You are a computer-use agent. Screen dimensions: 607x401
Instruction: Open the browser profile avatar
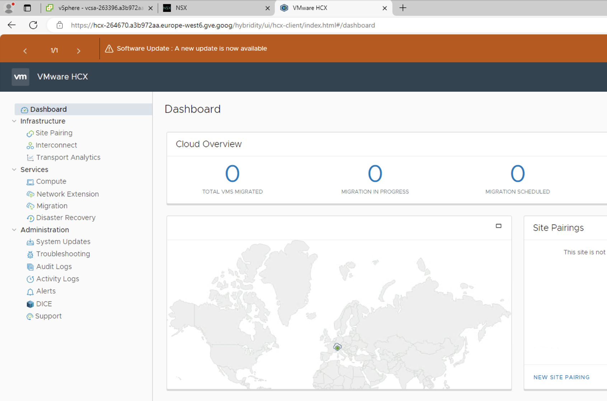(x=9, y=8)
